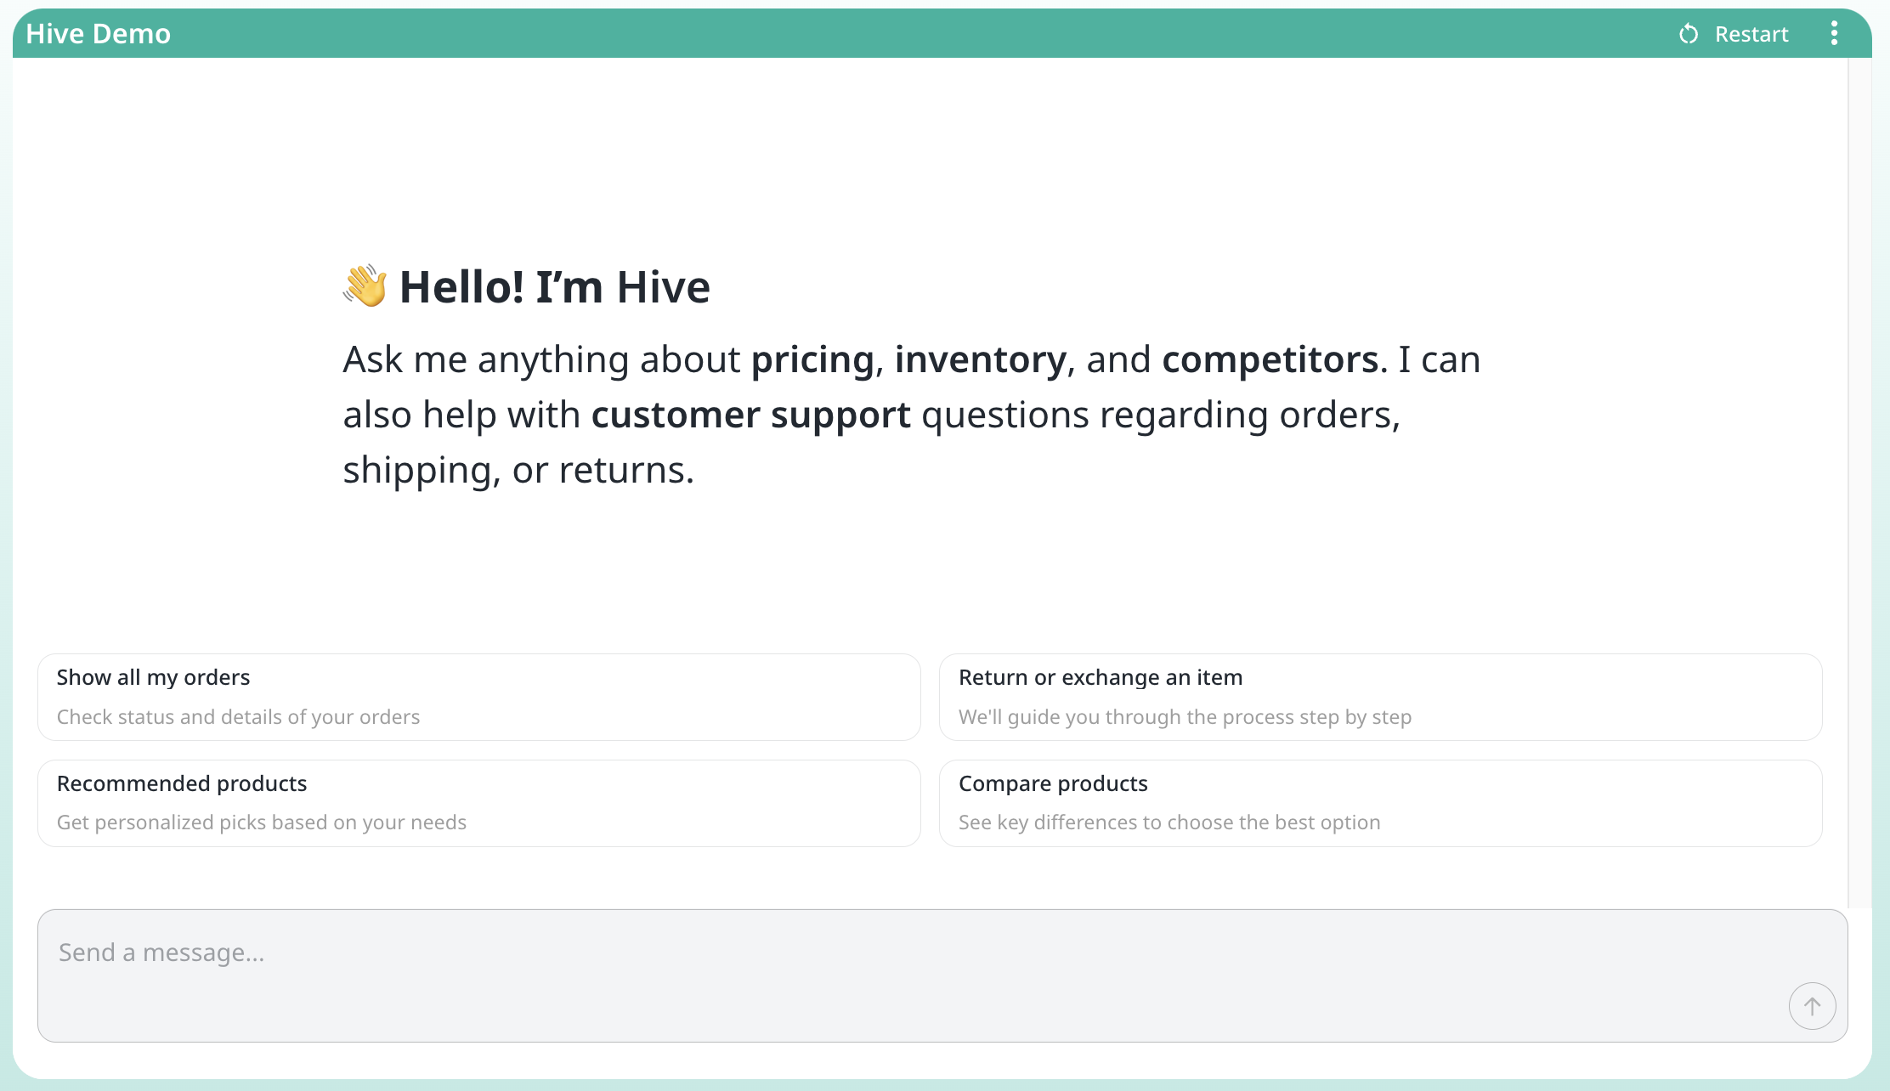1890x1091 pixels.
Task: Click the bold word 'competitors'
Action: pyautogui.click(x=1270, y=359)
